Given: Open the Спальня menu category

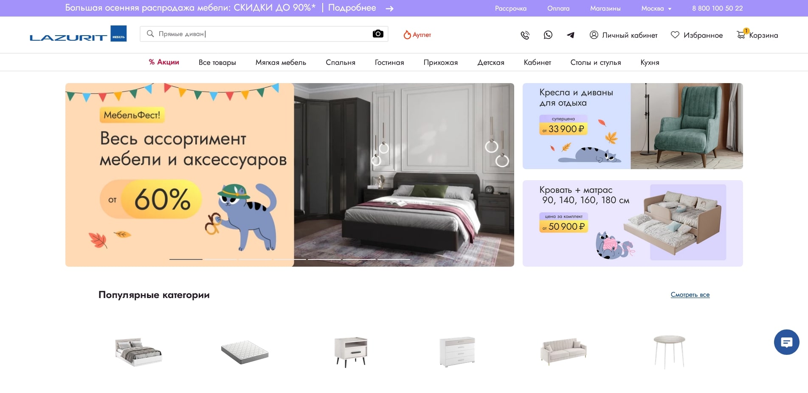Looking at the screenshot, I should pos(340,62).
